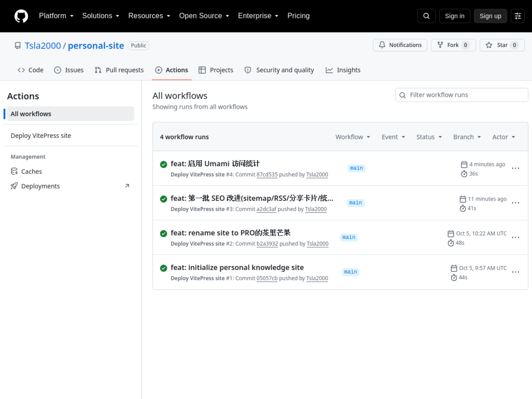This screenshot has height=399, width=532.
Task: Click the Sign up button
Action: coord(490,16)
